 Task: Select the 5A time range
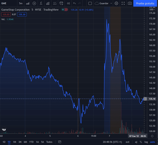point(42,142)
